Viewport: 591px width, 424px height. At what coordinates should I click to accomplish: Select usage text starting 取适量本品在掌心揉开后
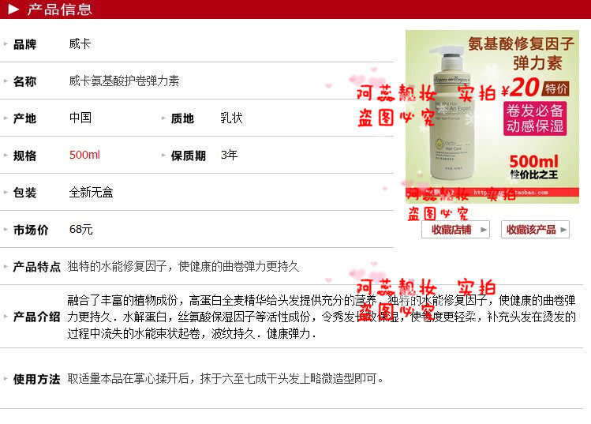(226, 378)
